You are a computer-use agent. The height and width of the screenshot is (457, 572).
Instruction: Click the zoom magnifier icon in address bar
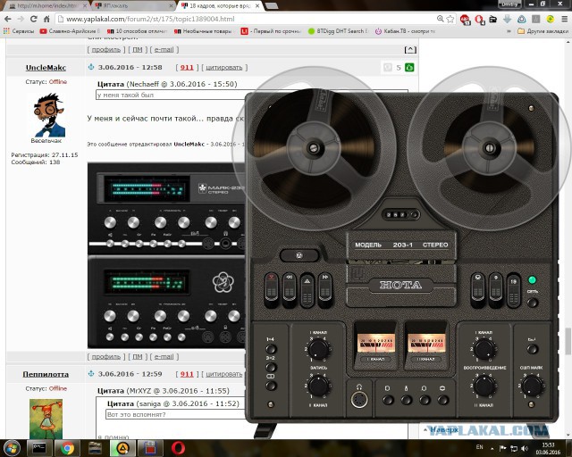(441, 19)
